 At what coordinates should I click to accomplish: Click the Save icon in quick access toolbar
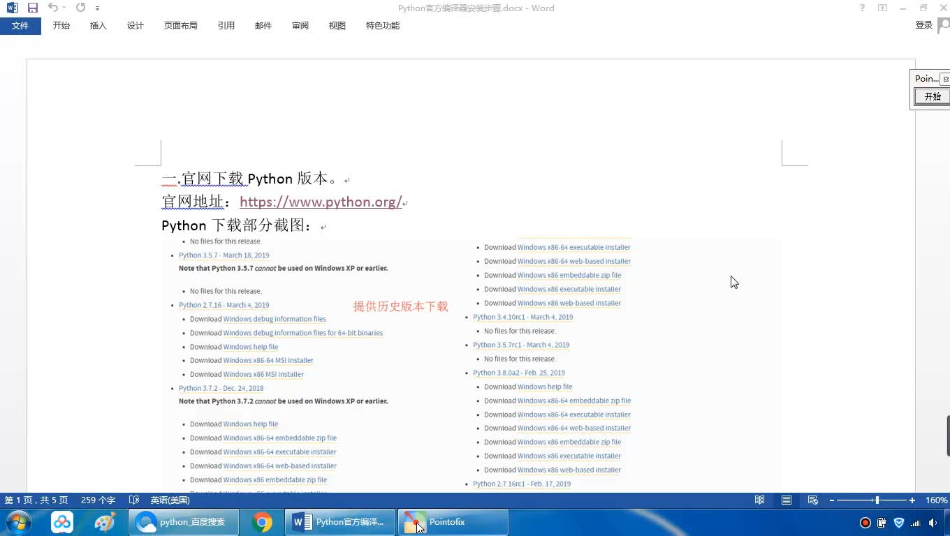pyautogui.click(x=32, y=8)
